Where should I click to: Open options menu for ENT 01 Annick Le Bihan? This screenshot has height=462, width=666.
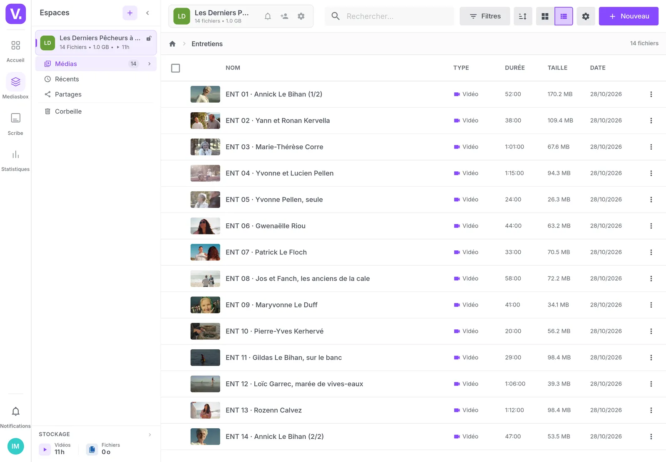pyautogui.click(x=651, y=94)
